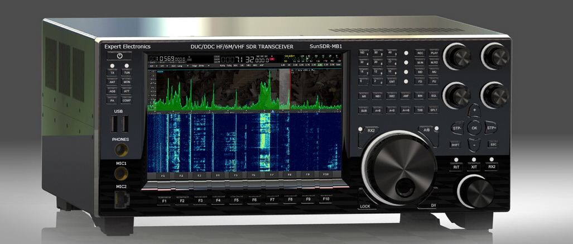Click the STP+ step up button

pyautogui.click(x=491, y=128)
